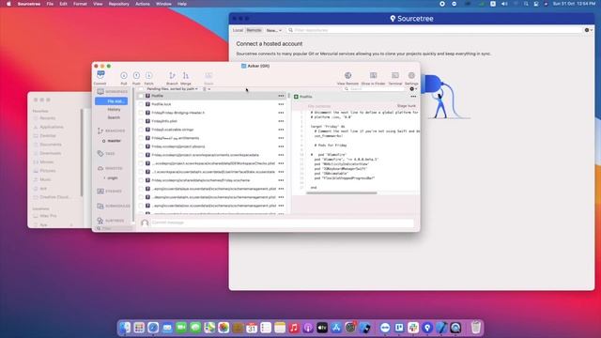Click the Stage hunk button
The width and height of the screenshot is (601, 338).
pyautogui.click(x=407, y=106)
